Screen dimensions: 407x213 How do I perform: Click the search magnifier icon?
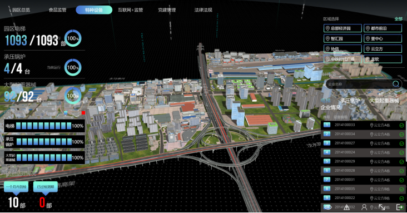point(396,83)
